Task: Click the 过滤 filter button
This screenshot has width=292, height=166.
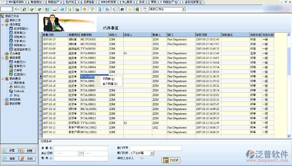Action: tap(171, 160)
